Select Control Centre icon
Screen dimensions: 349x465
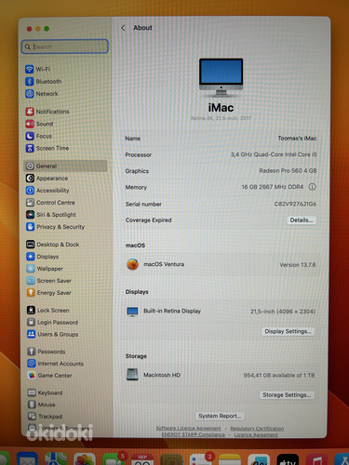click(x=30, y=203)
